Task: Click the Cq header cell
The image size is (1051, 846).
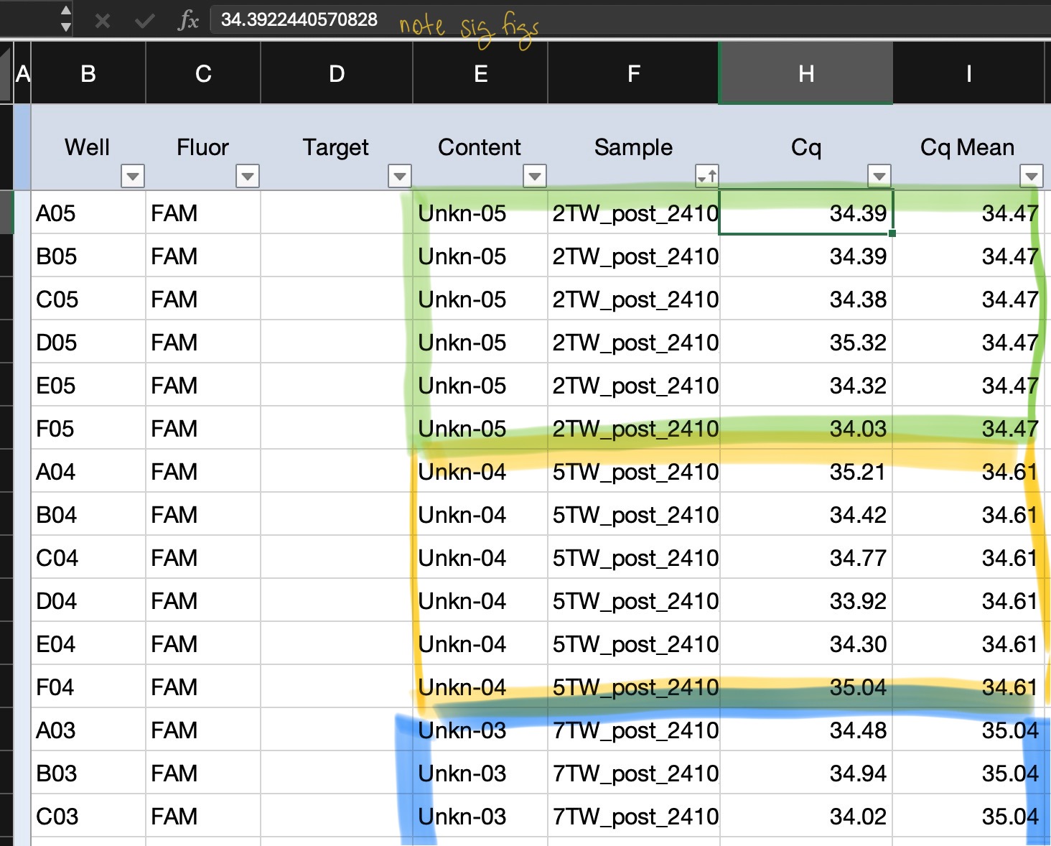Action: point(806,147)
